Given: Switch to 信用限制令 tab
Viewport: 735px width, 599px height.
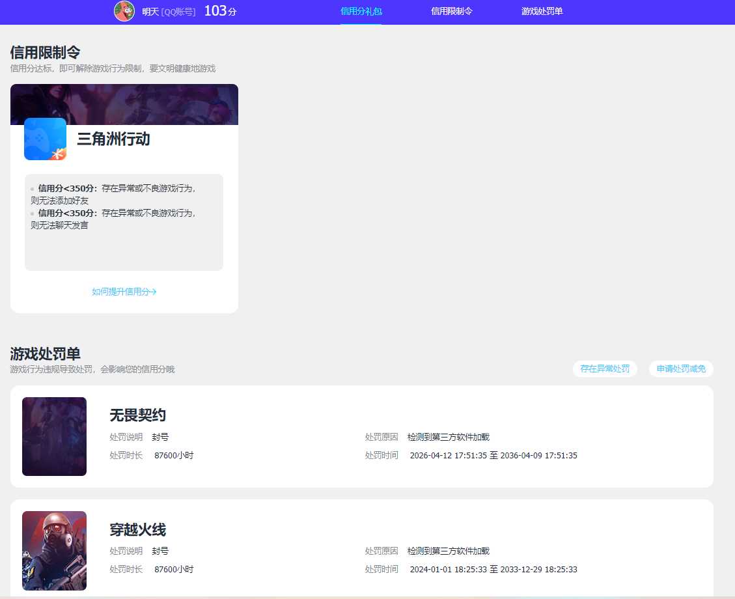Looking at the screenshot, I should pos(451,11).
